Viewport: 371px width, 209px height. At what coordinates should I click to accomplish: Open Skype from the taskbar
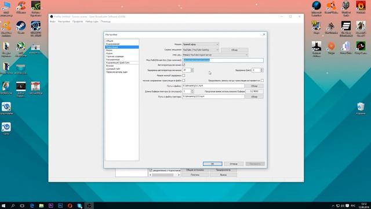(x=79, y=206)
